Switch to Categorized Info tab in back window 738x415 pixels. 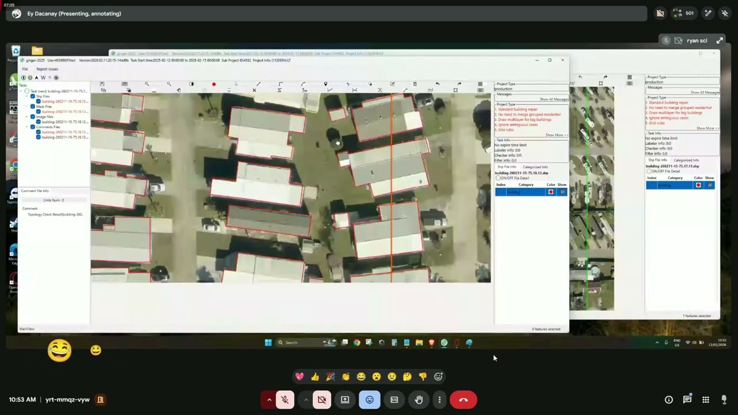pyautogui.click(x=686, y=160)
